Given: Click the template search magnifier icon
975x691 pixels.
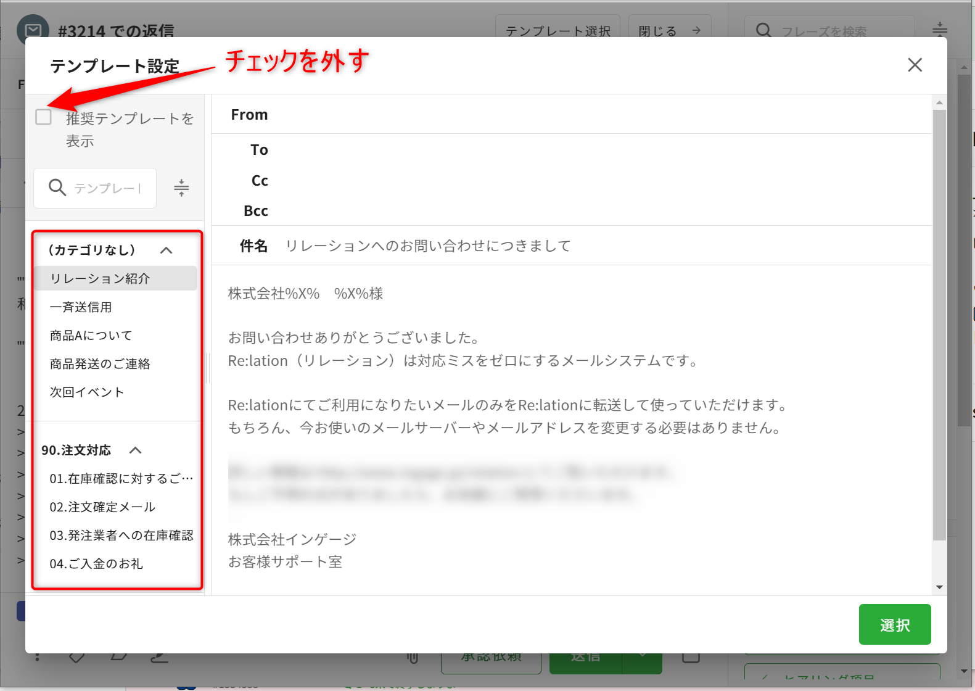Looking at the screenshot, I should (57, 188).
